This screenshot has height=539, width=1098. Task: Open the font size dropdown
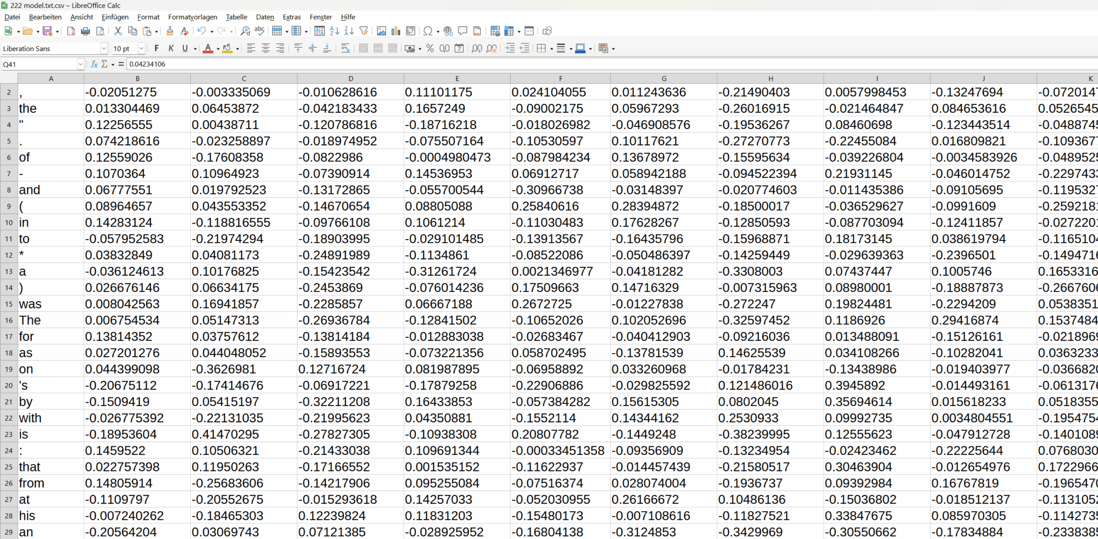142,48
